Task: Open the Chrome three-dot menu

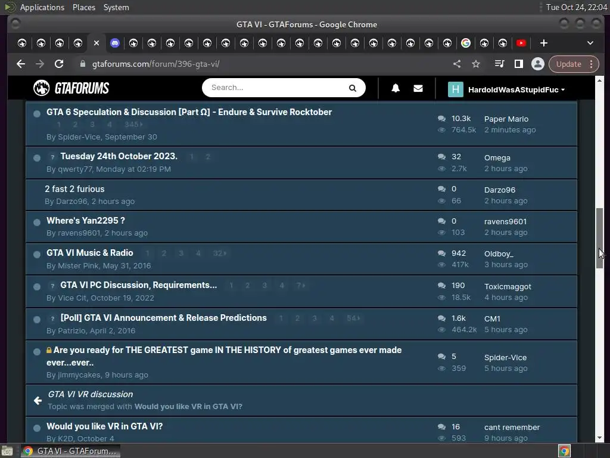Action: point(592,64)
